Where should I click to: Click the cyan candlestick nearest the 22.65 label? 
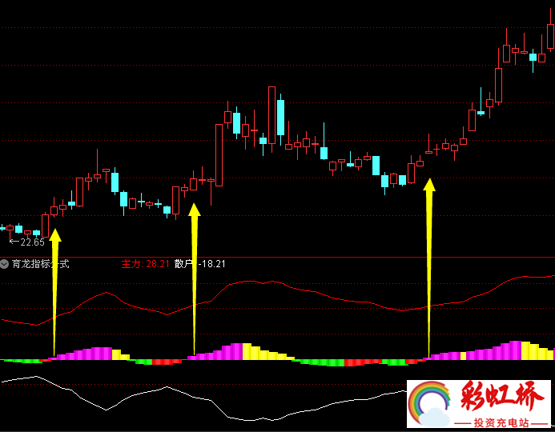(18, 229)
